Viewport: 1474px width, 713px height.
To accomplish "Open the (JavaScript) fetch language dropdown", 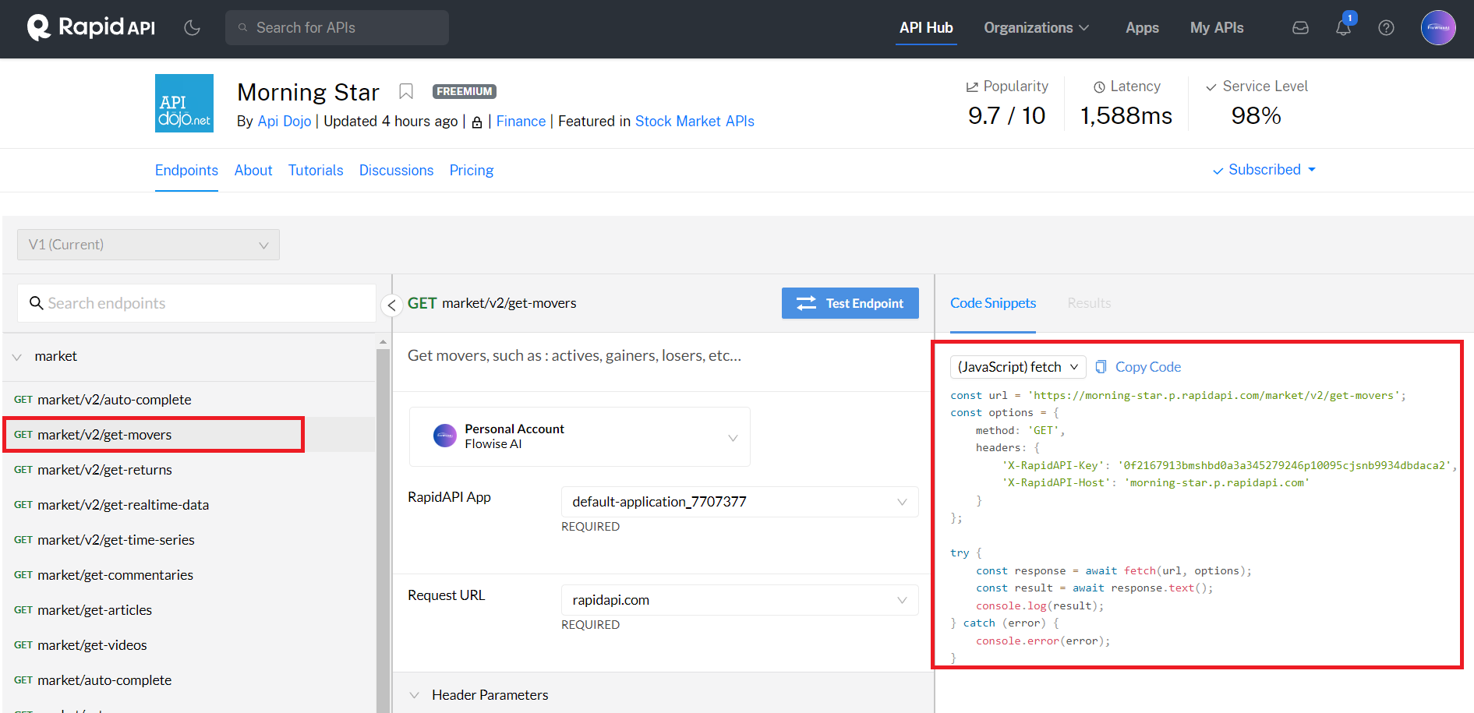I will tap(1017, 367).
